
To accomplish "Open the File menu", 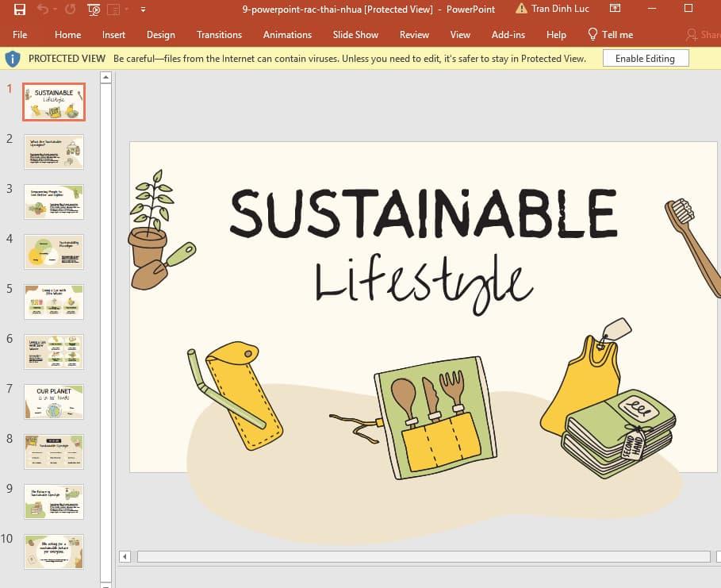I will 20,34.
